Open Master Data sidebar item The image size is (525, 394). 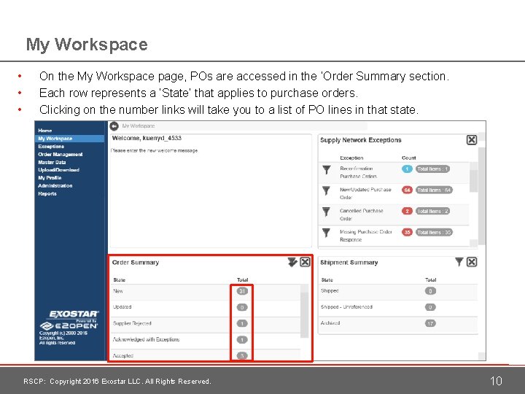click(52, 162)
